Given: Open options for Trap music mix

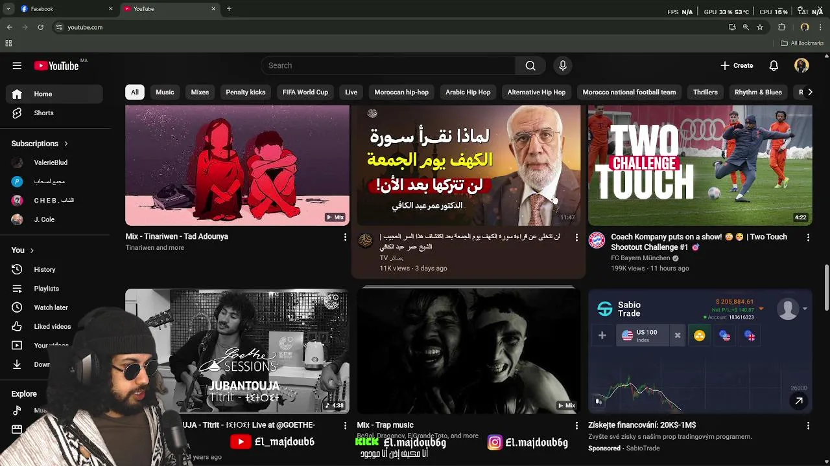Looking at the screenshot, I should (x=576, y=425).
